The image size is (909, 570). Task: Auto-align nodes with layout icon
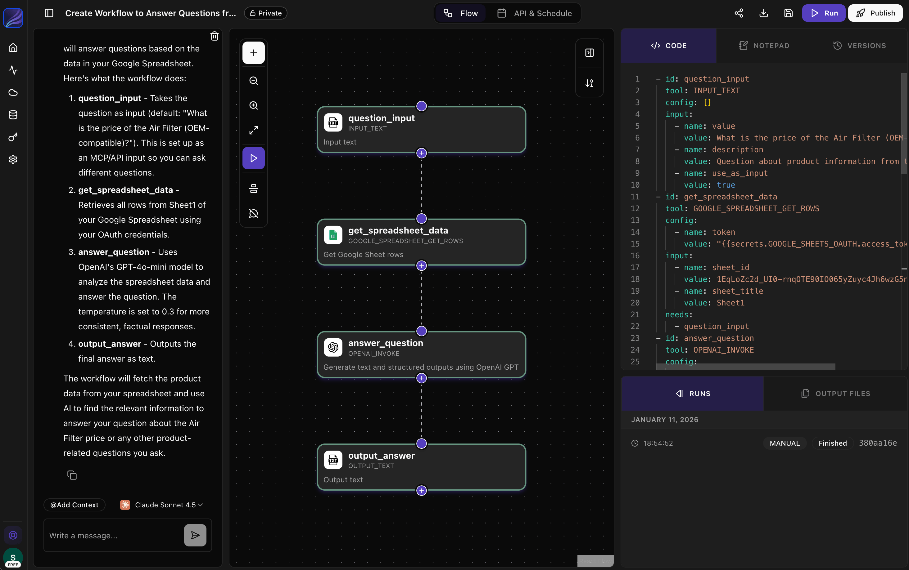coord(254,189)
